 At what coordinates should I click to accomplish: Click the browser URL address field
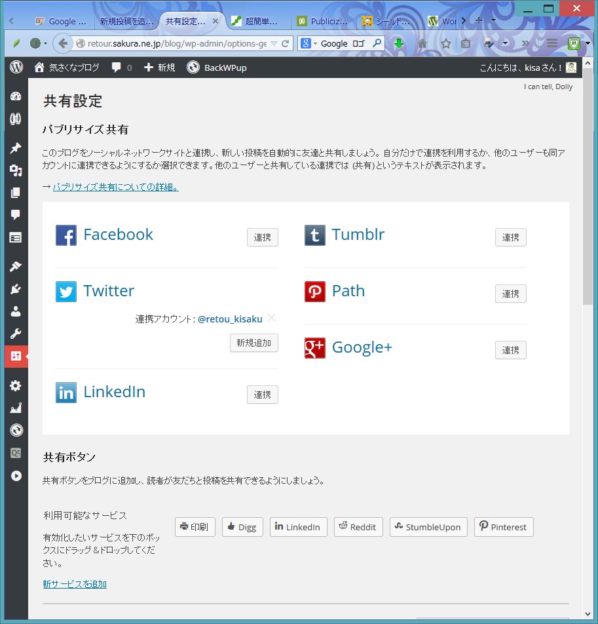tap(177, 43)
